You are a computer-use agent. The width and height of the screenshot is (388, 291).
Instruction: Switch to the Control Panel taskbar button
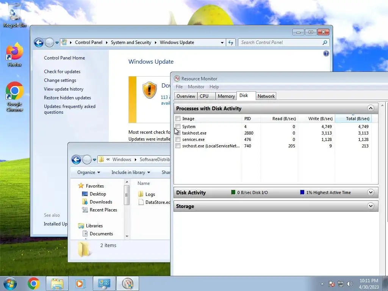tap(104, 283)
